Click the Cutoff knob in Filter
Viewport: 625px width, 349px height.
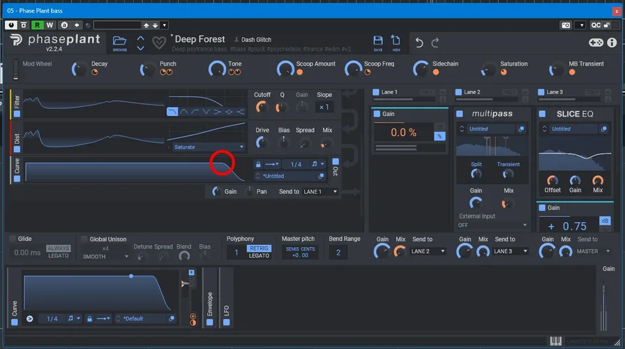[262, 107]
